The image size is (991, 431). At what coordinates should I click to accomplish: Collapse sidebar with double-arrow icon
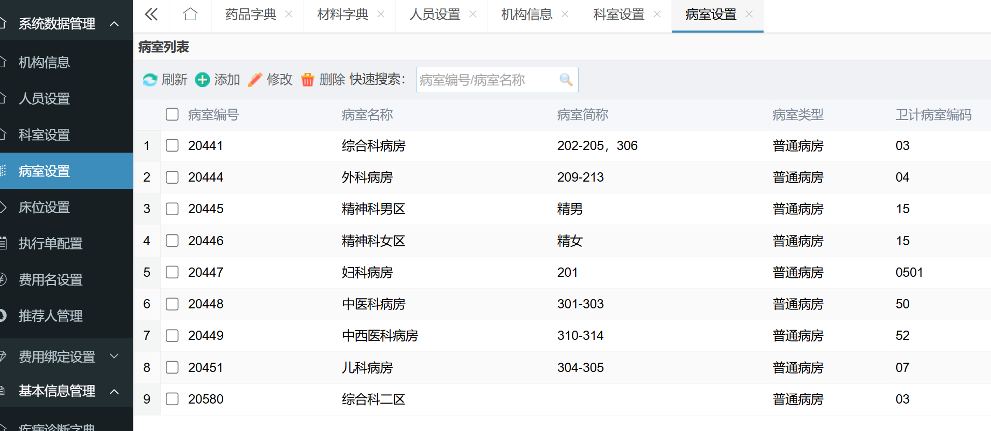(151, 14)
